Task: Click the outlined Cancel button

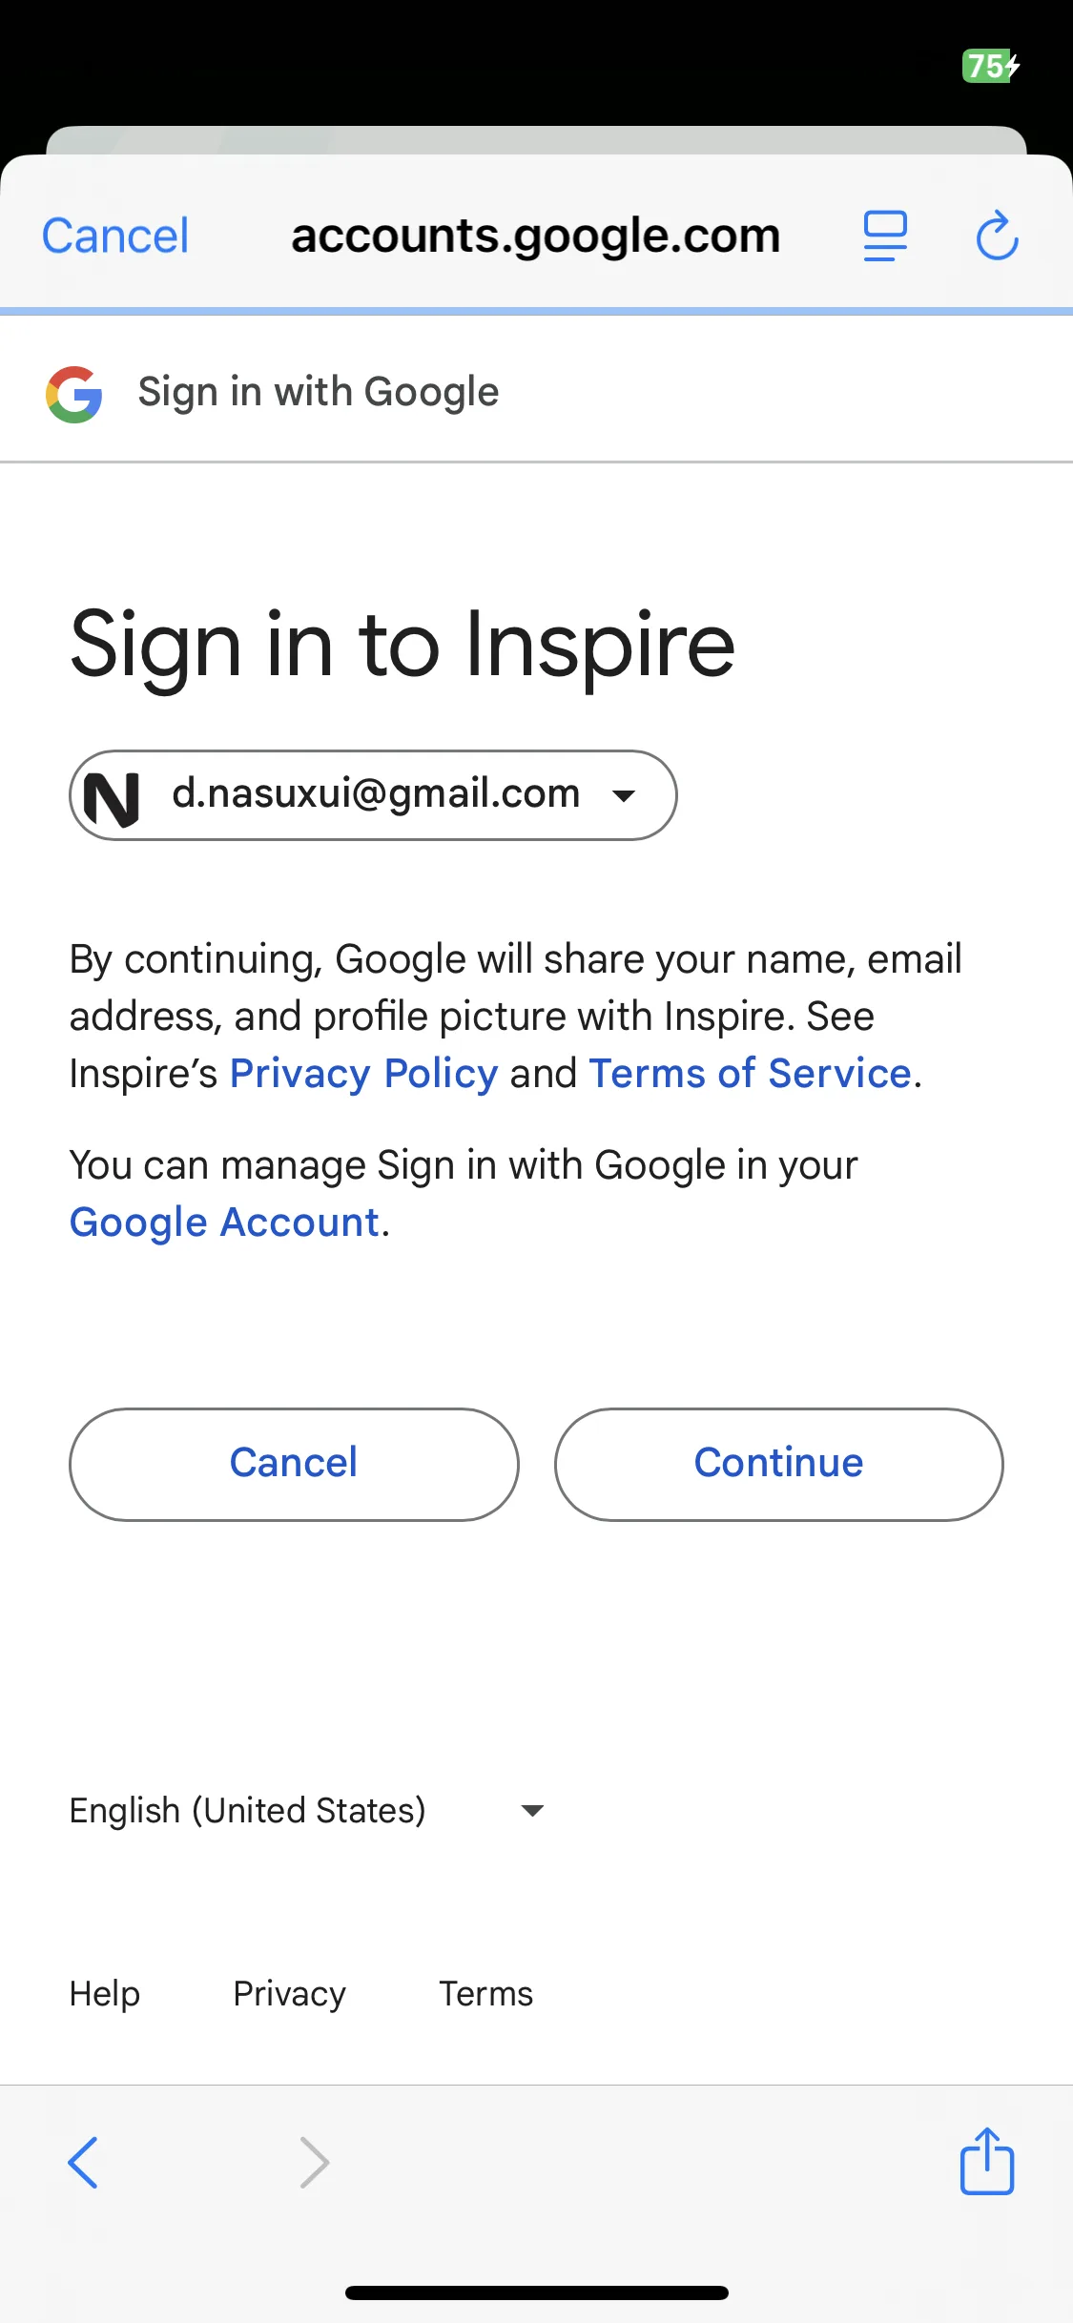Action: [294, 1464]
